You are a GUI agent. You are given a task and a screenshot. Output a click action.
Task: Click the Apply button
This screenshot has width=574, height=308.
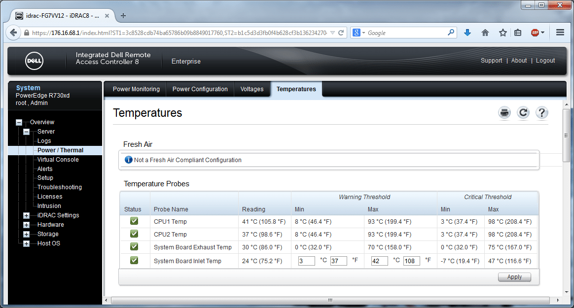tap(514, 277)
